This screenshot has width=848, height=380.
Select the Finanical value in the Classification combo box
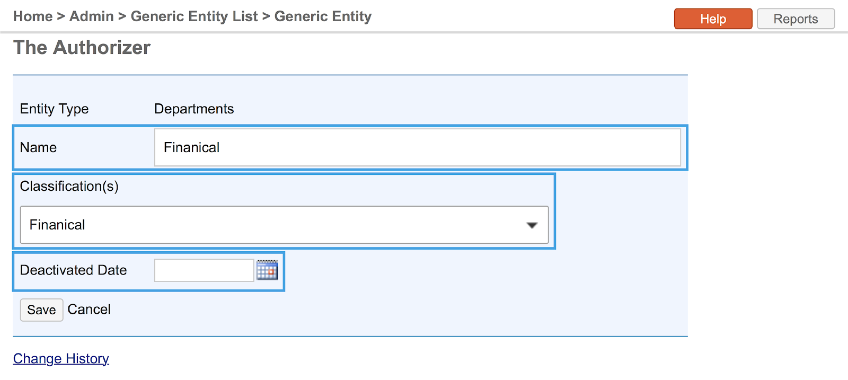coord(265,225)
